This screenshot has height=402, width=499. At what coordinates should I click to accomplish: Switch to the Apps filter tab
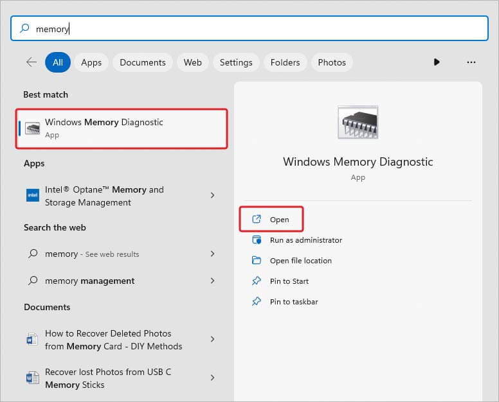point(91,62)
